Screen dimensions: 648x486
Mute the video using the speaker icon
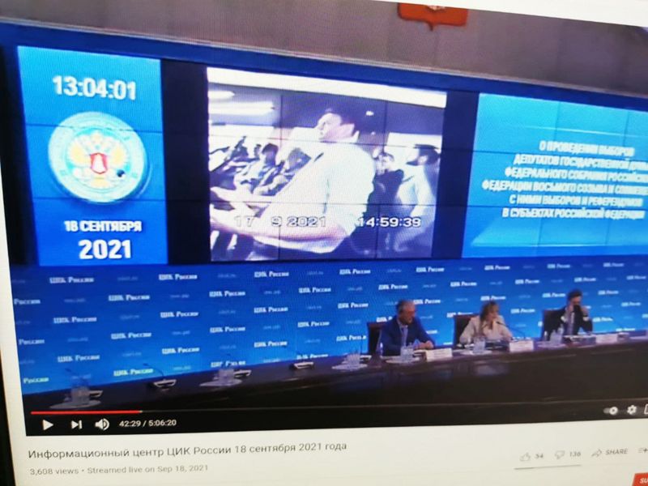click(102, 424)
